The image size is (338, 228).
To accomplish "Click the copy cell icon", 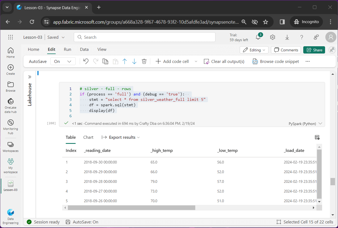I will [105, 62].
